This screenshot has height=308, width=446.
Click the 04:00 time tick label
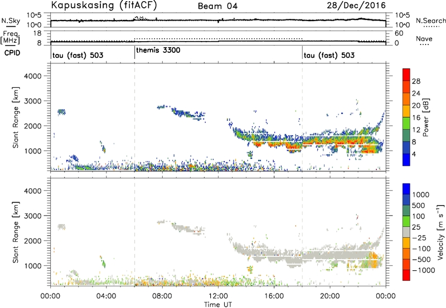pyautogui.click(x=106, y=296)
